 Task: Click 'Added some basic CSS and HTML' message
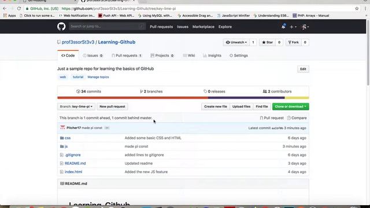pyautogui.click(x=153, y=138)
